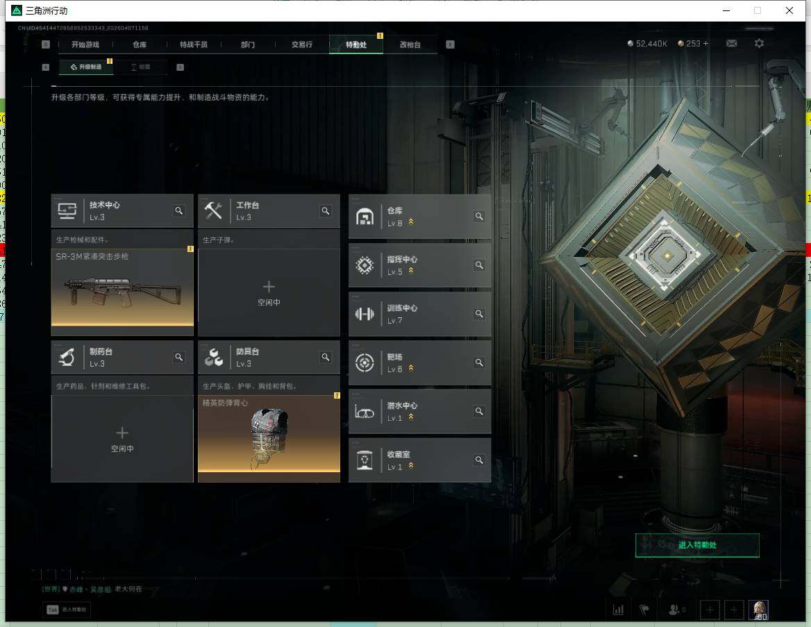This screenshot has width=811, height=627.
Task: Click the upgrade arrow beside 仓库 Lv.8
Action: click(411, 222)
